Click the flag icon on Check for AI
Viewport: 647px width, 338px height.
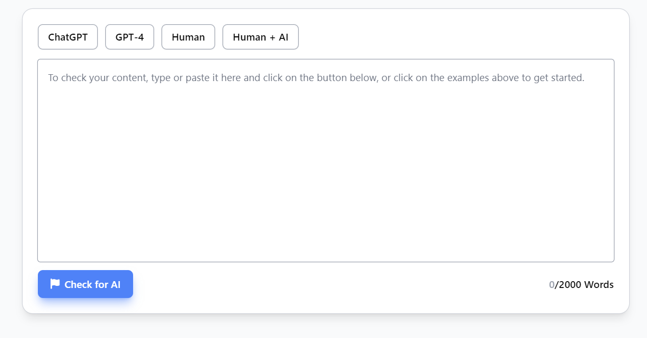(54, 284)
